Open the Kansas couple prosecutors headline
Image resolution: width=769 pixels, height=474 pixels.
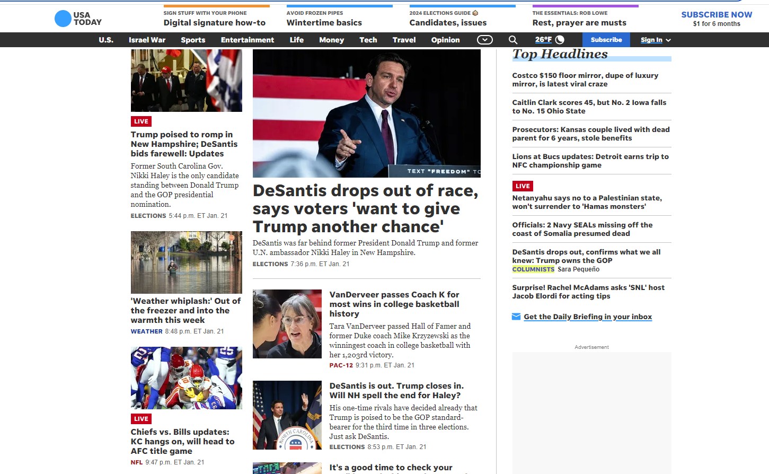click(x=591, y=134)
